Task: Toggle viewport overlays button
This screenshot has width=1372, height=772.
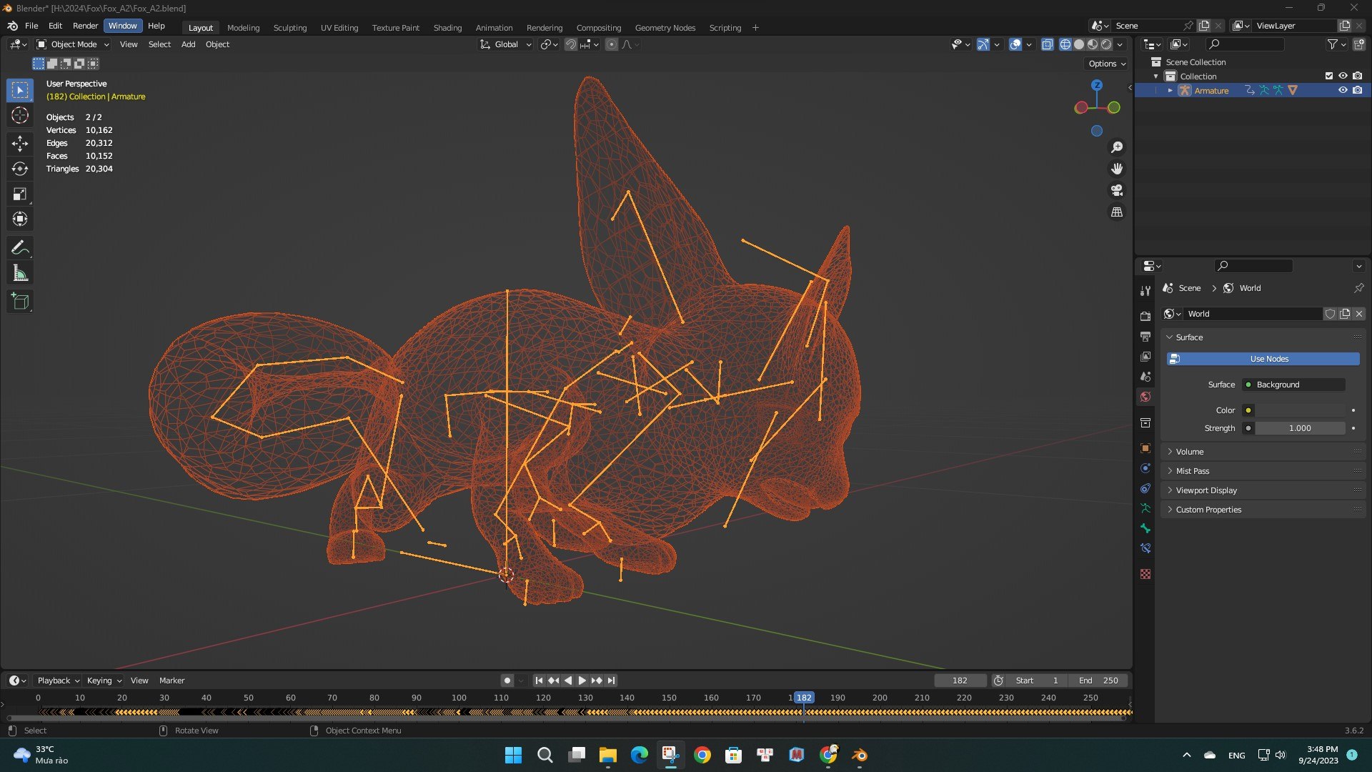Action: point(1015,44)
